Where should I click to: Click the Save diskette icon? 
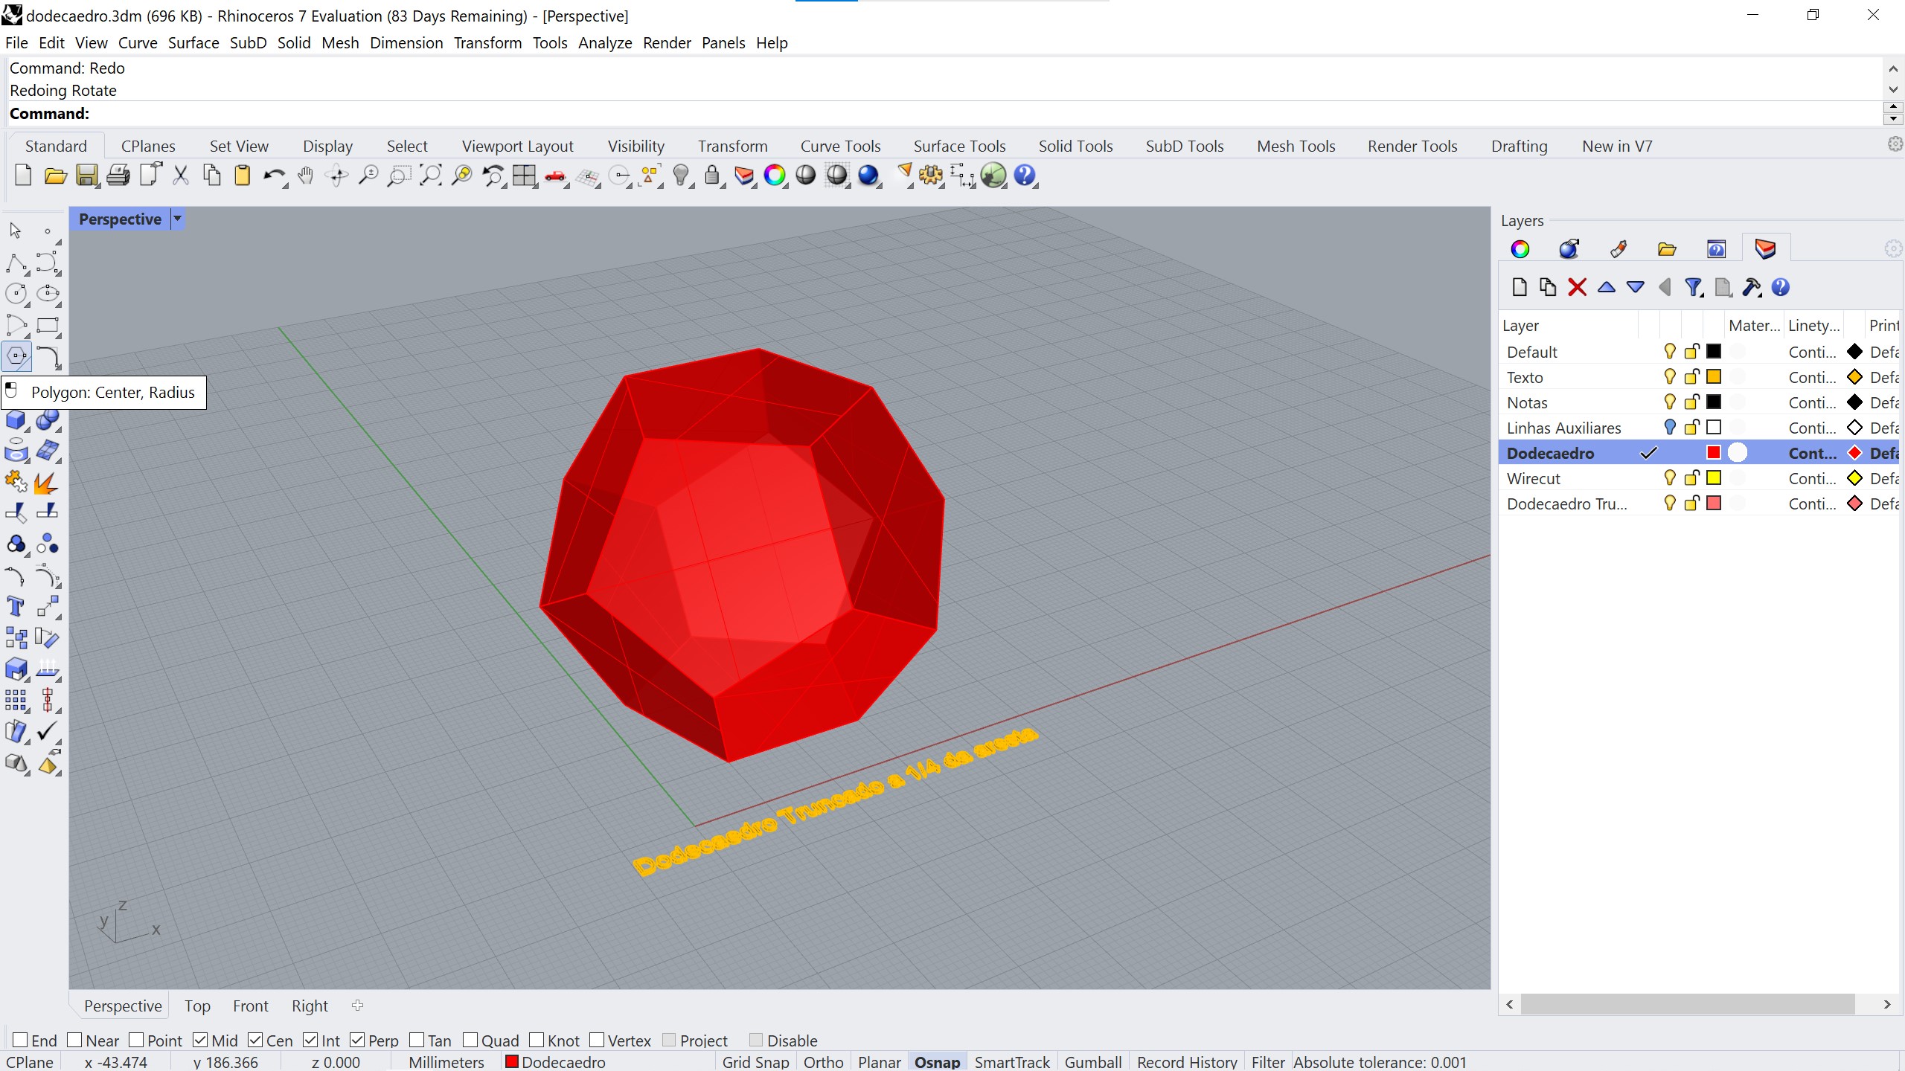tap(86, 176)
